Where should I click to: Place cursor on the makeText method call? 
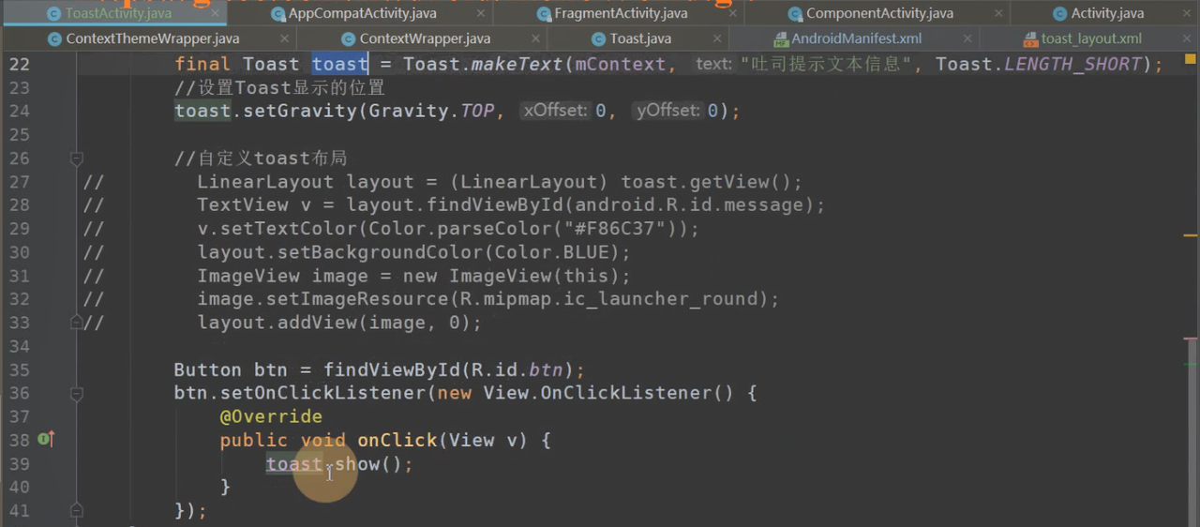[516, 64]
